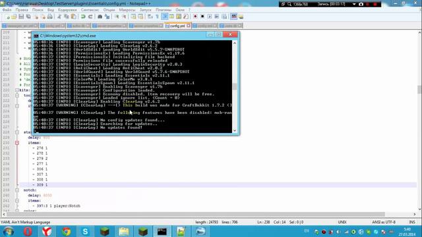Cut selection with the scissors icon

(59, 16)
